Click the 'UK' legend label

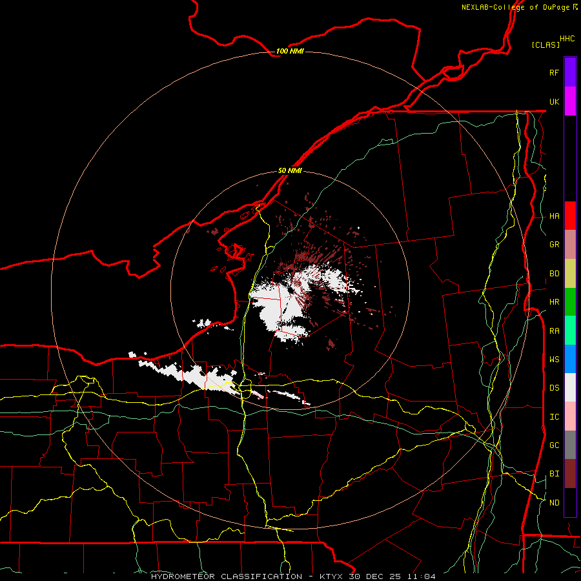(554, 101)
